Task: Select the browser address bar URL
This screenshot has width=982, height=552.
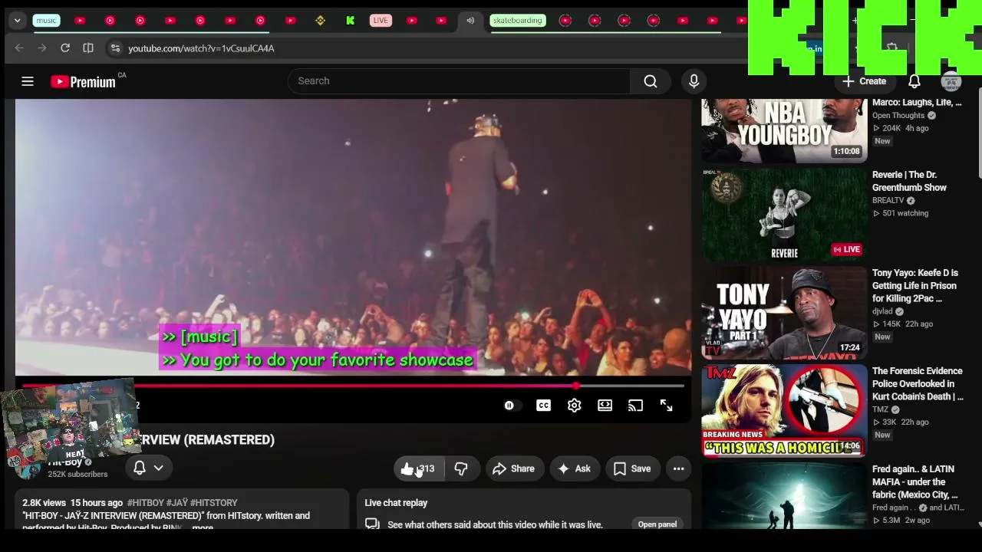Action: point(201,48)
